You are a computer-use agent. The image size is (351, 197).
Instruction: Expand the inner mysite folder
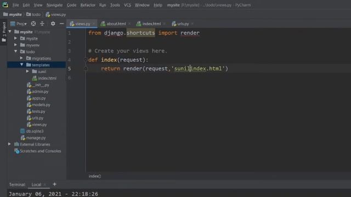(x=16, y=38)
